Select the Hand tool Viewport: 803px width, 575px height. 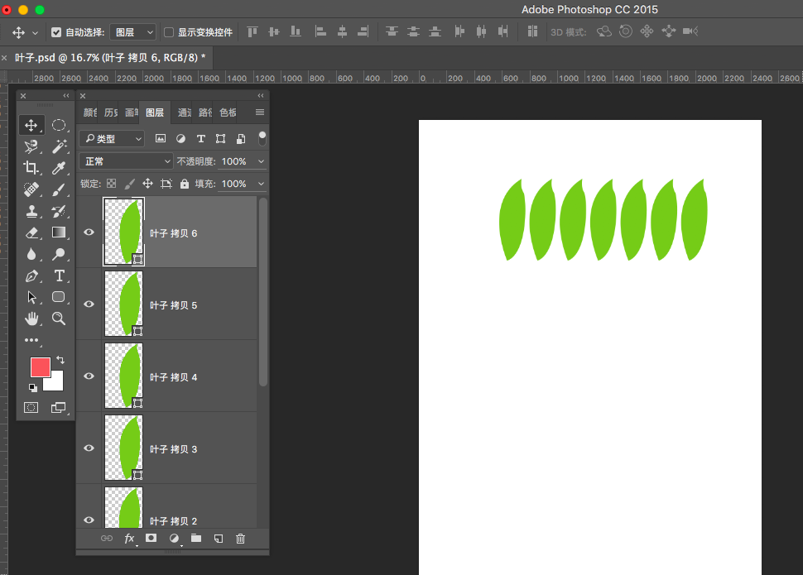click(x=31, y=319)
